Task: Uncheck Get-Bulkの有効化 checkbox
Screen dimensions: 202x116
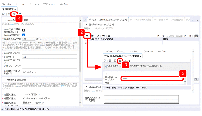Action: coord(23,35)
